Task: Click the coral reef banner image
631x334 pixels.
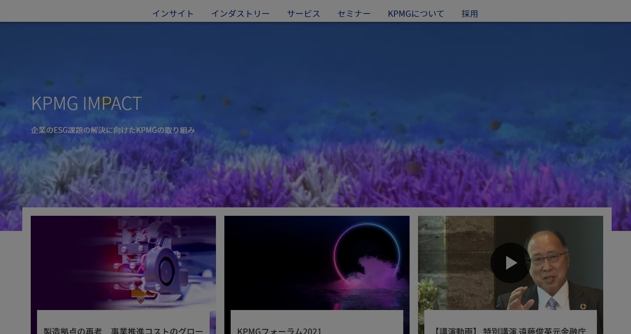Action: point(316,118)
